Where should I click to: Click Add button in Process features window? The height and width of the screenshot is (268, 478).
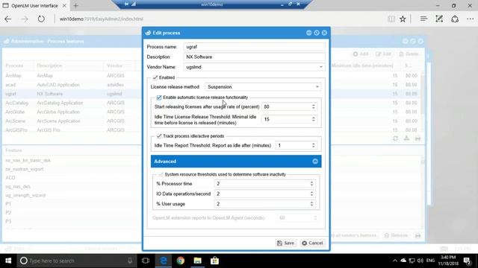pyautogui.click(x=361, y=54)
